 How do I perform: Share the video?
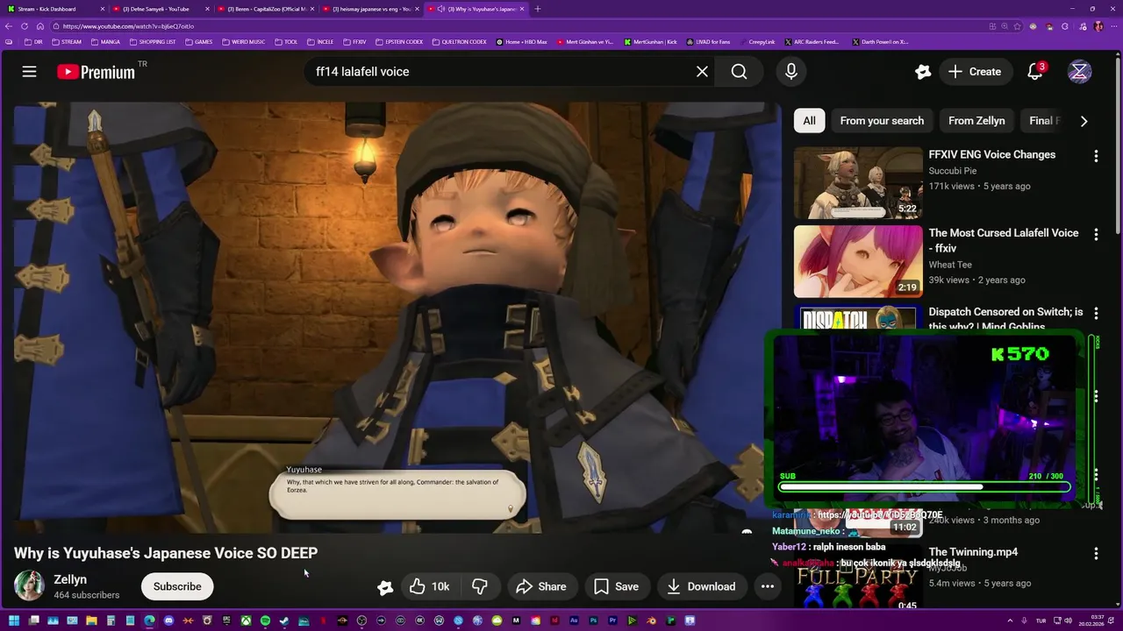coord(540,586)
